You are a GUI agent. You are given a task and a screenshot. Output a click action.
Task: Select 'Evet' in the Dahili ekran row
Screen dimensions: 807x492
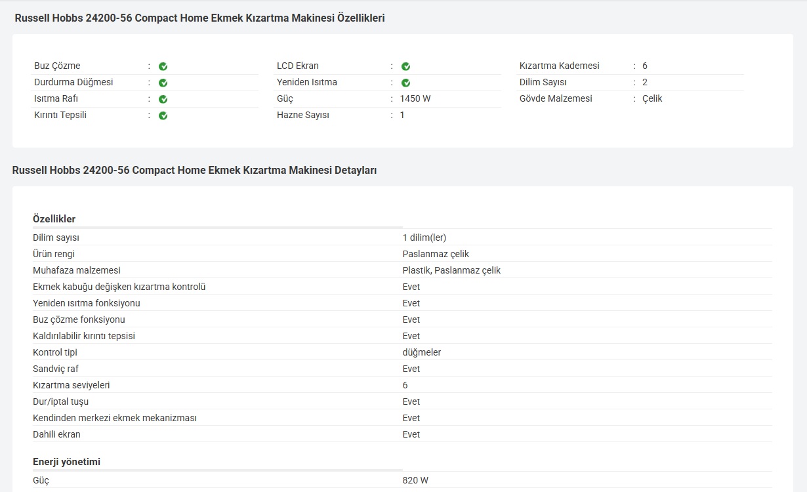point(411,434)
